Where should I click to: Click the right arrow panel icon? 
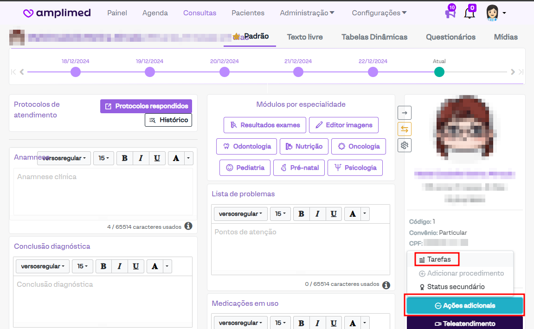pos(405,113)
